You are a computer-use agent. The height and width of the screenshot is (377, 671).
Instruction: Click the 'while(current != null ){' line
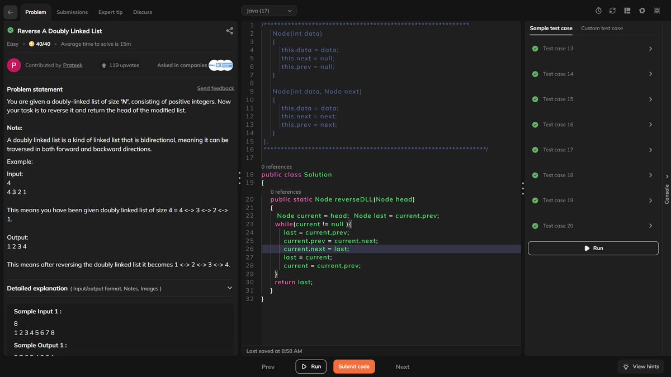[x=313, y=224]
